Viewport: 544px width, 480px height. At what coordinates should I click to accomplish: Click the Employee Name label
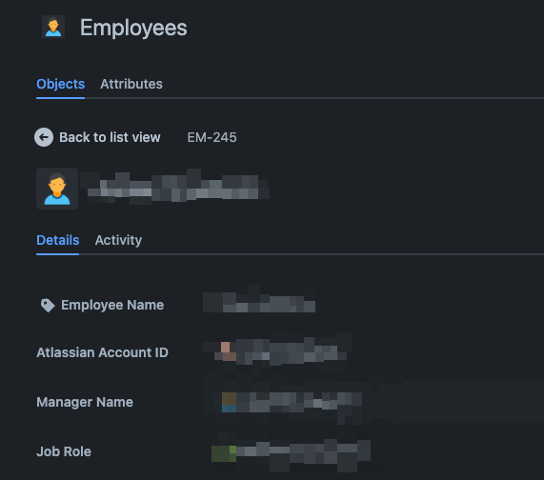pyautogui.click(x=112, y=305)
